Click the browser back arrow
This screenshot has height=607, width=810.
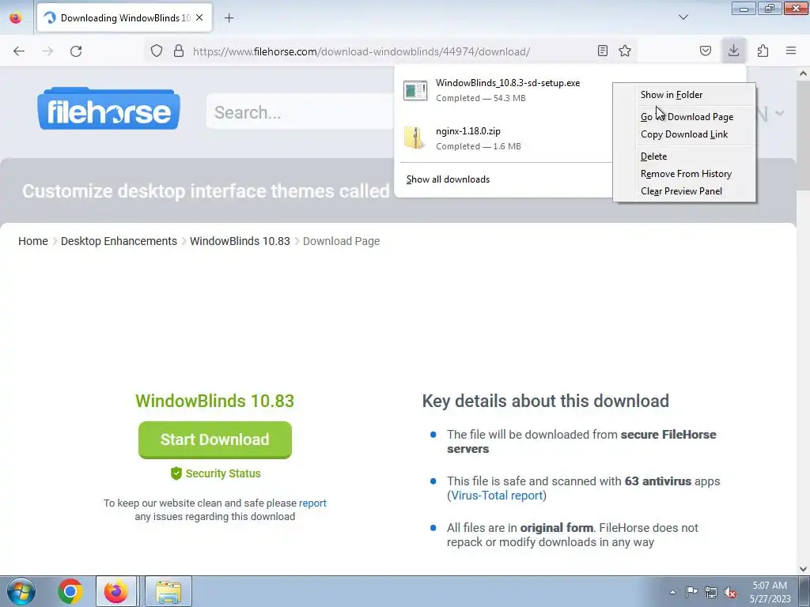point(19,51)
